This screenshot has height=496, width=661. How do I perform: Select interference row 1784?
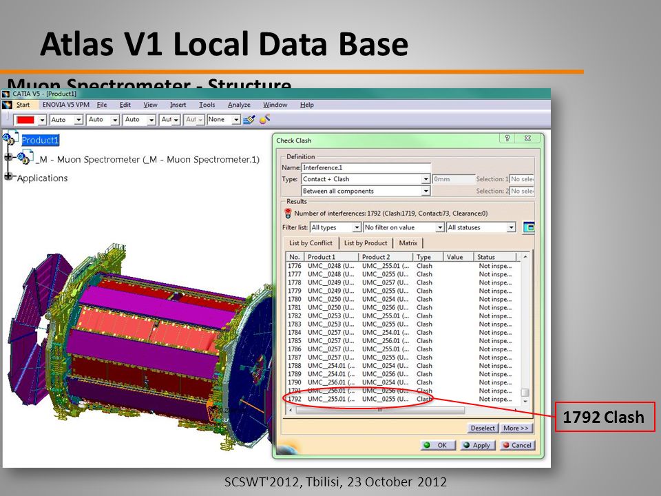[403, 333]
